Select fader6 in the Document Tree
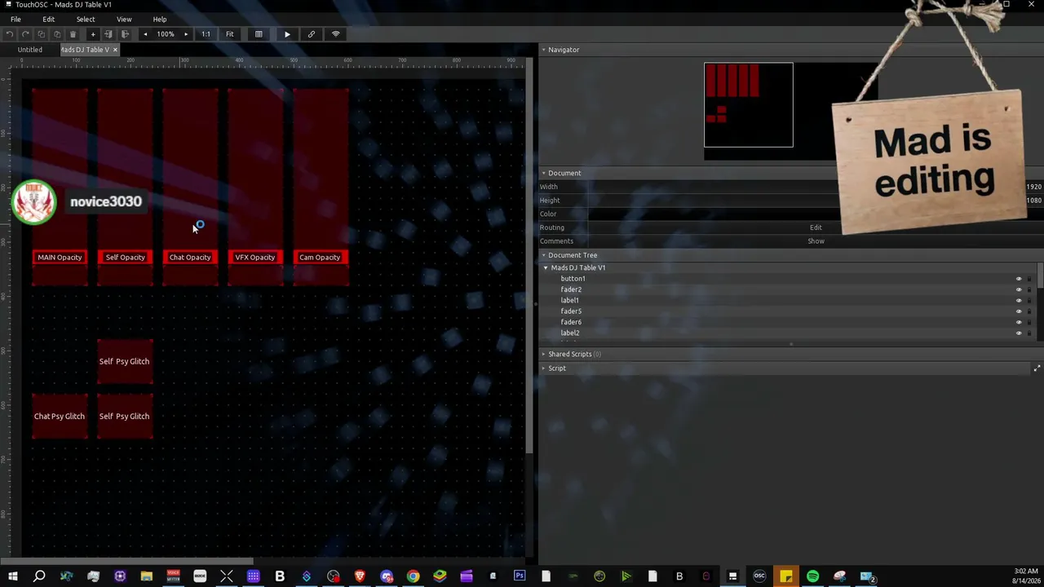Screen dimensions: 1044x587 [571, 322]
